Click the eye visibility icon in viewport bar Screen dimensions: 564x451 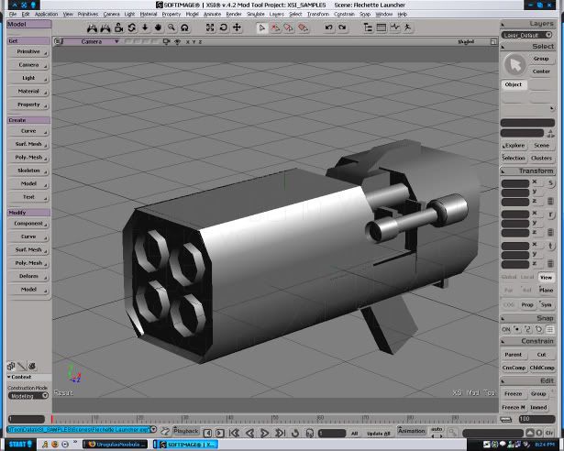(x=177, y=42)
